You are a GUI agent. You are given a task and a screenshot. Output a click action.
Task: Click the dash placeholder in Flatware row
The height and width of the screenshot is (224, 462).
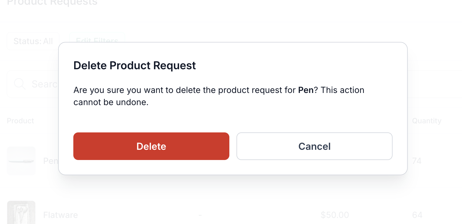click(200, 215)
